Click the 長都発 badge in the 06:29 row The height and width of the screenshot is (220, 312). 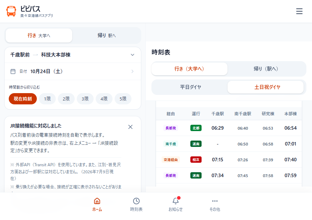pos(171,128)
